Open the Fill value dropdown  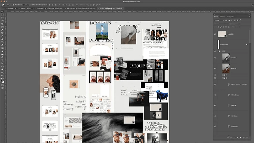(x=240, y=27)
